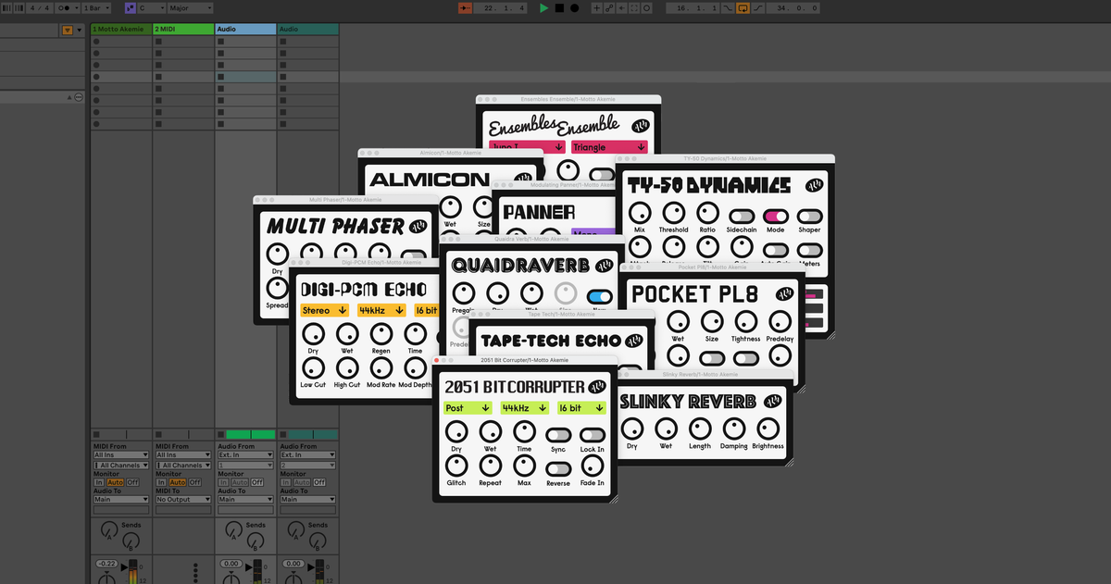This screenshot has width=1111, height=584.
Task: Open the 44kHz dropdown in 2051 Bitcorrupter
Action: pyautogui.click(x=525, y=407)
